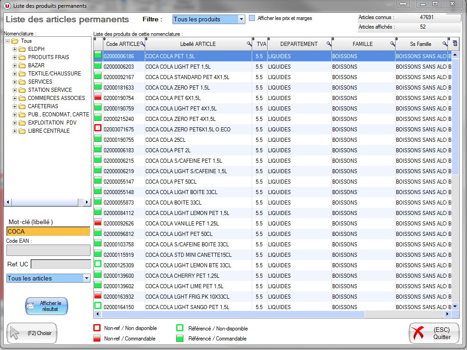Collapse the Tous root folder
The image size is (467, 350).
(x=8, y=41)
